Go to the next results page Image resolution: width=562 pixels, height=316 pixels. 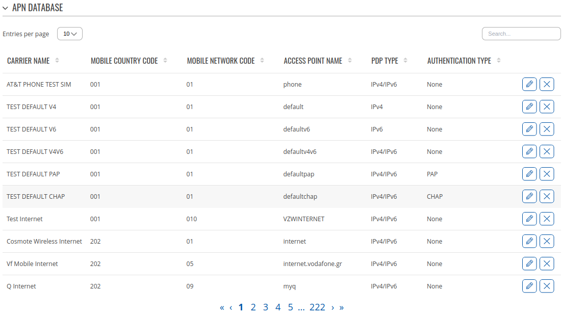coord(333,307)
